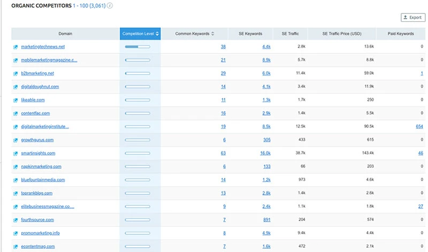Export the organic competitors table

(x=412, y=17)
